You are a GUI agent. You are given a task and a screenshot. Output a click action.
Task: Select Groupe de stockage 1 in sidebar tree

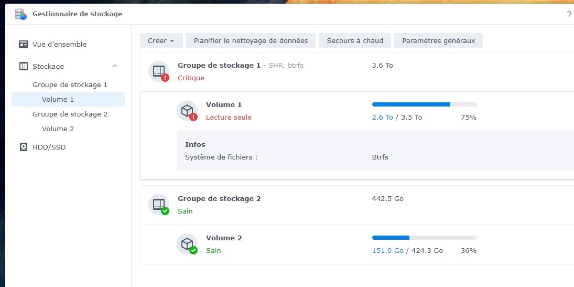tap(70, 84)
